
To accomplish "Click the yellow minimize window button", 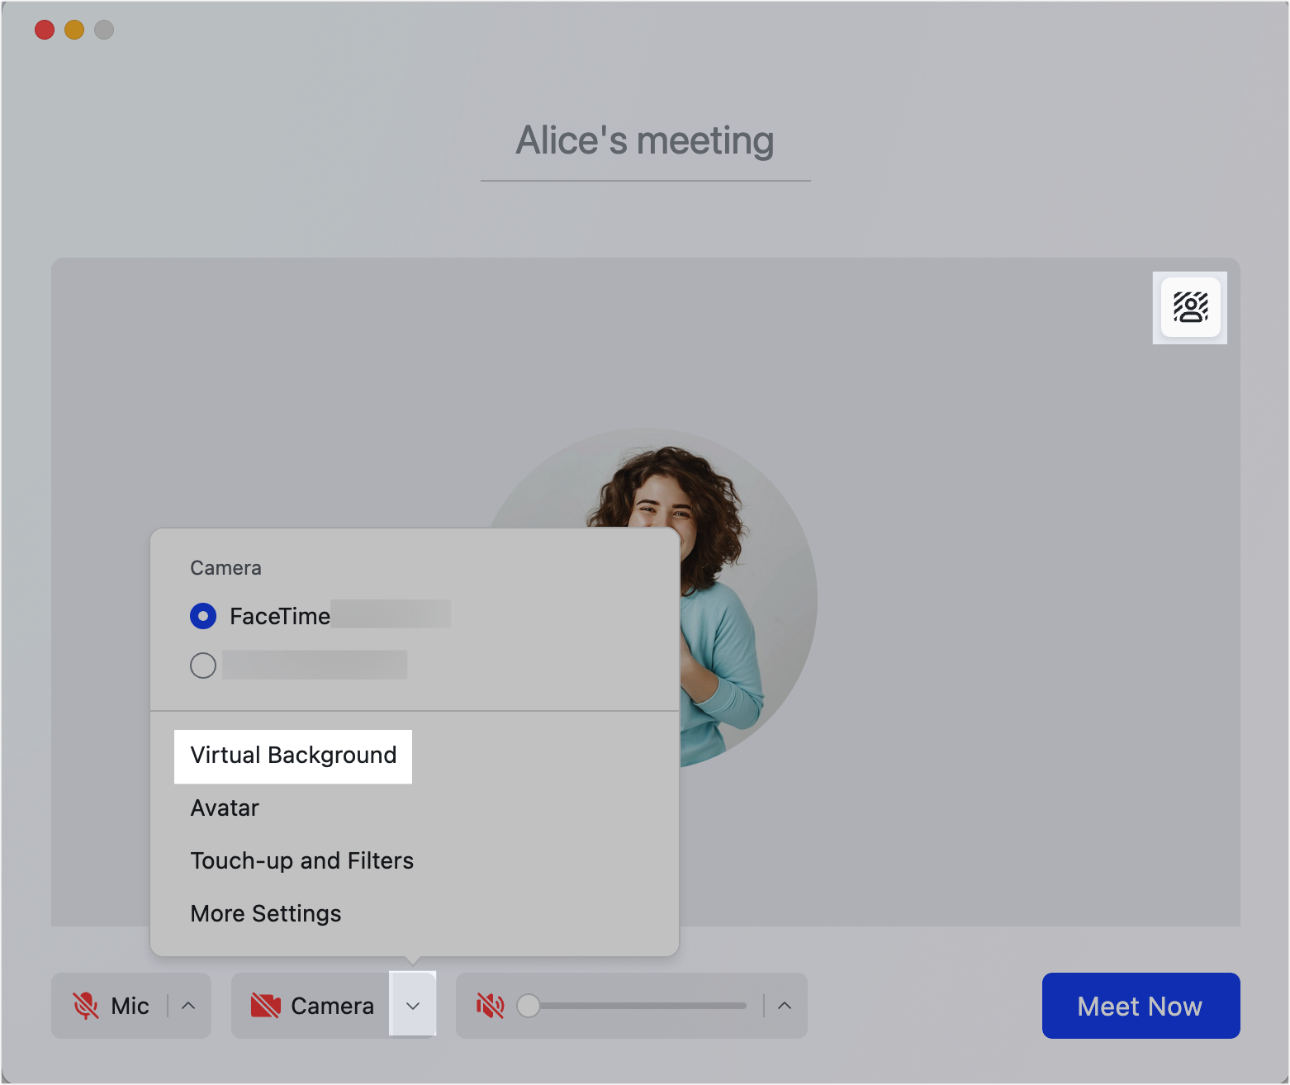I will pos(74,30).
